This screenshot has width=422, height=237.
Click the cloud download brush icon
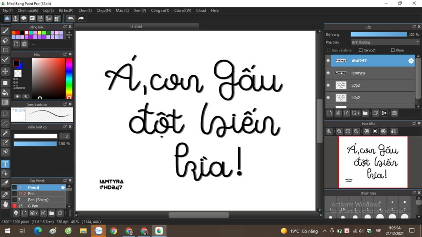point(16,213)
